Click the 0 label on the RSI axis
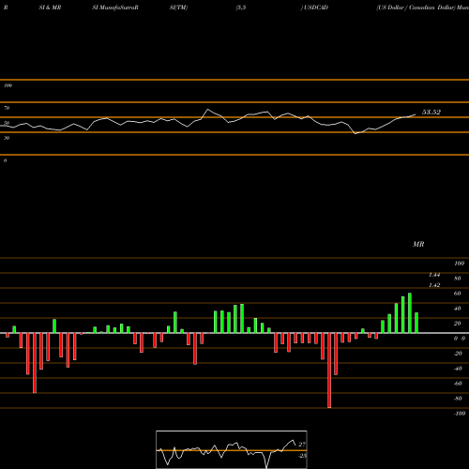The width and height of the screenshot is (469, 469). point(5,160)
